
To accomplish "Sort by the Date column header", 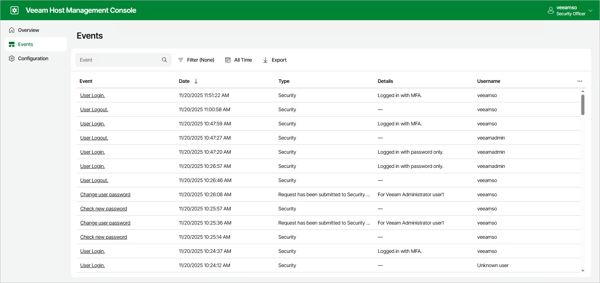I will pyautogui.click(x=184, y=81).
